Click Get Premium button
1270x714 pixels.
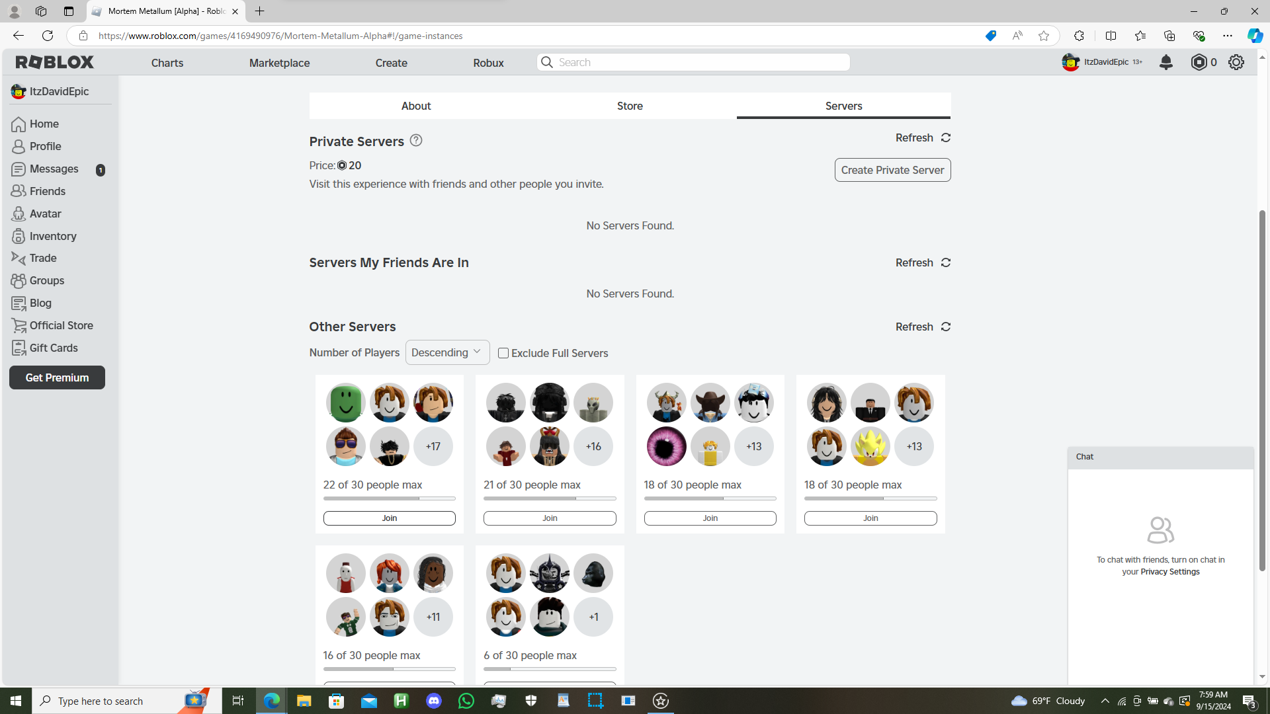[x=57, y=377]
